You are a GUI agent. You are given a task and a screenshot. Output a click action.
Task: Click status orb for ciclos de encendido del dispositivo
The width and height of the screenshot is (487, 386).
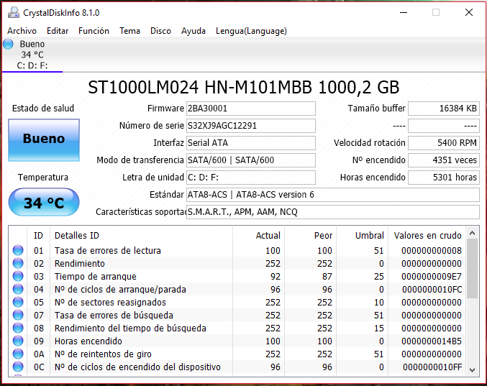(18, 367)
